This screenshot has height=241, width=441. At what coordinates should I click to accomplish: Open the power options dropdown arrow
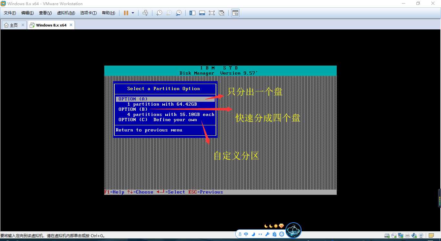133,13
